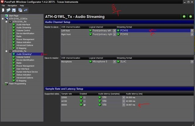Select Start Page in the tree

(14, 16)
